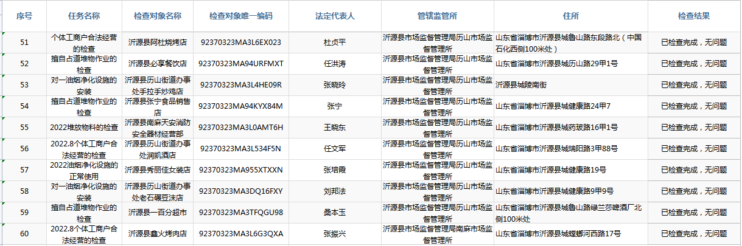
Task: Select task cell 2022堆放物料的检查
Action: [x=84, y=128]
